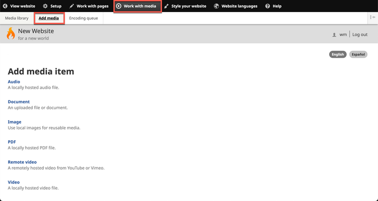Open the wm user account link

[343, 35]
